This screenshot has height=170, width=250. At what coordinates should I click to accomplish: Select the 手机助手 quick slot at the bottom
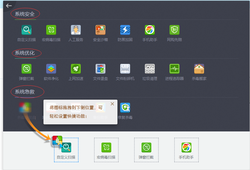[x=186, y=150]
